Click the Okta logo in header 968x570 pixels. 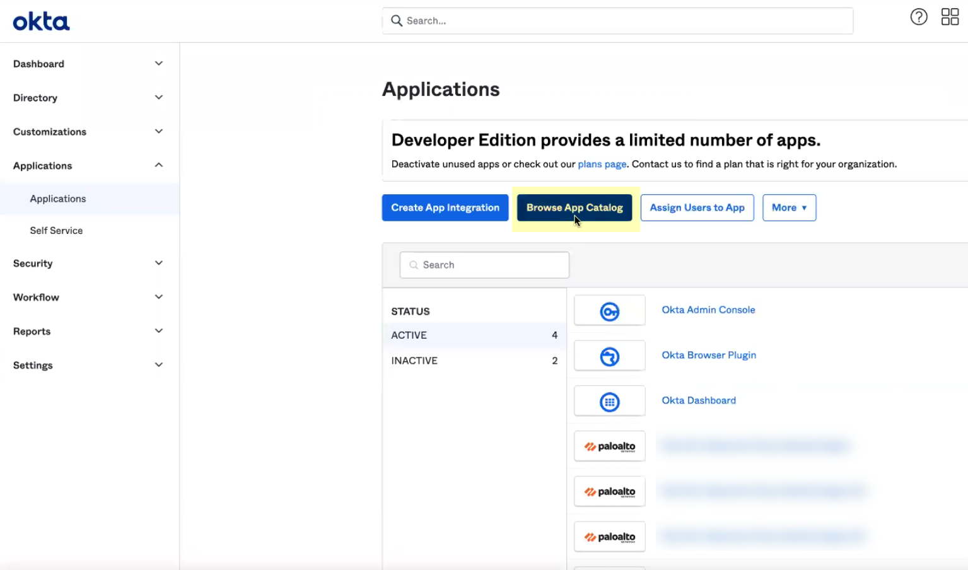[x=41, y=21]
